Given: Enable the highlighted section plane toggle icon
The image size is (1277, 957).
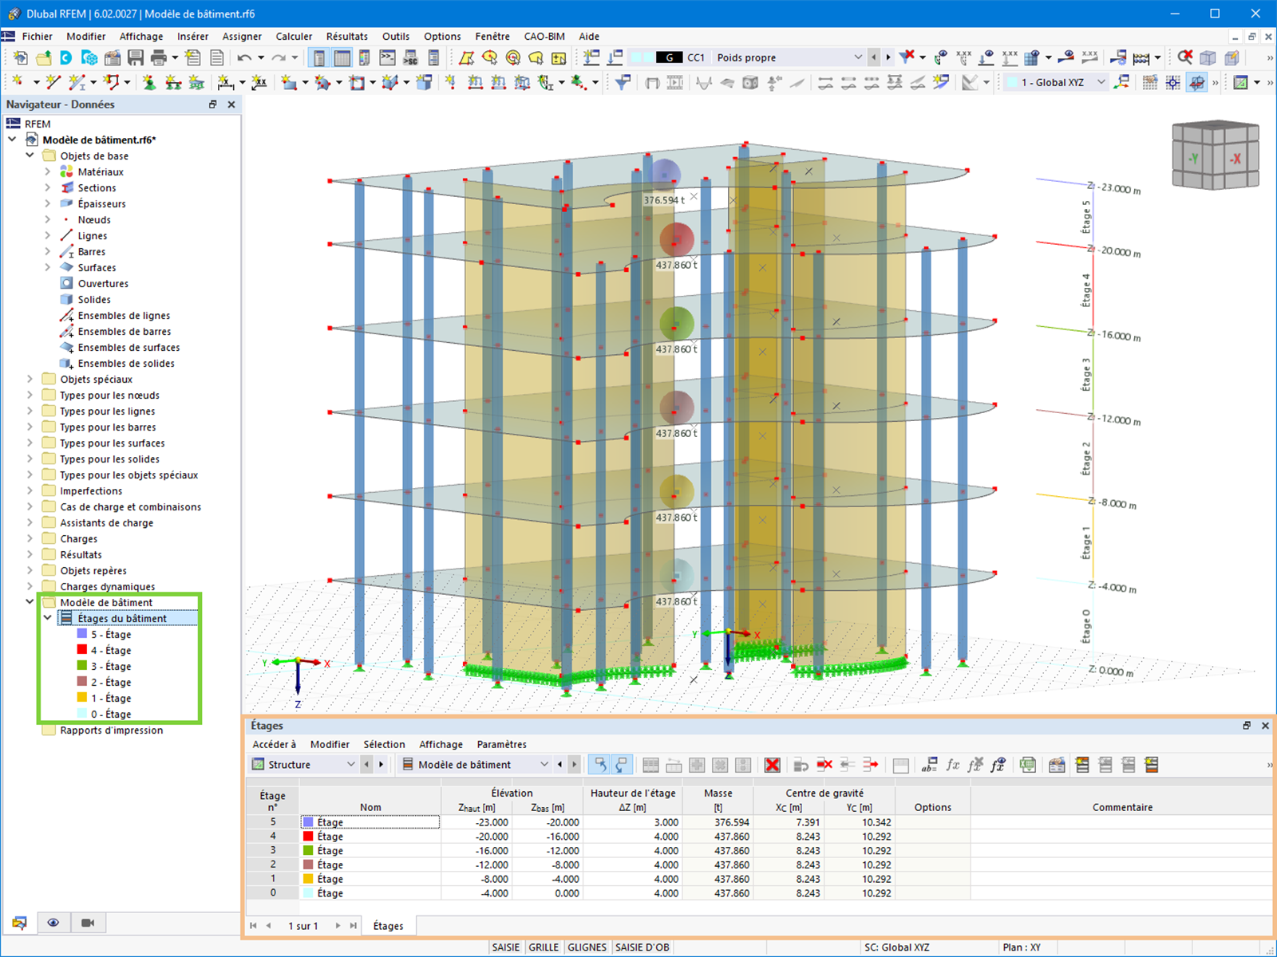Looking at the screenshot, I should pyautogui.click(x=1196, y=82).
